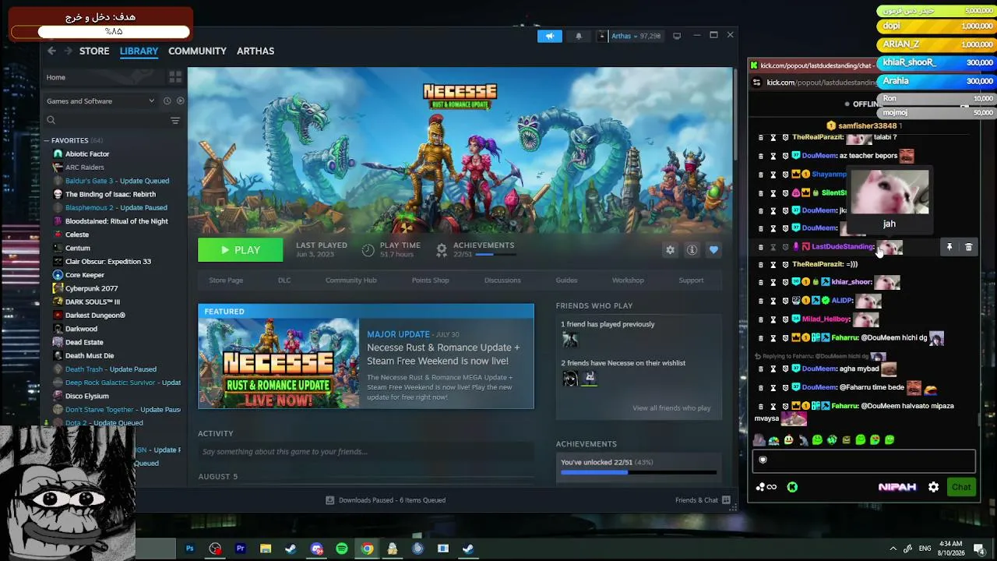Open Photoshop from the taskbar

[189, 549]
